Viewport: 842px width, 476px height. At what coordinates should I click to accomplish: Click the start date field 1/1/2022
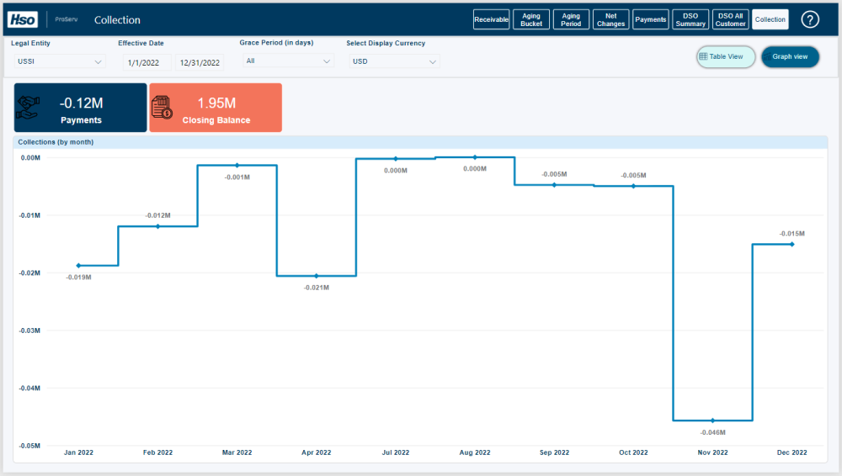click(147, 63)
